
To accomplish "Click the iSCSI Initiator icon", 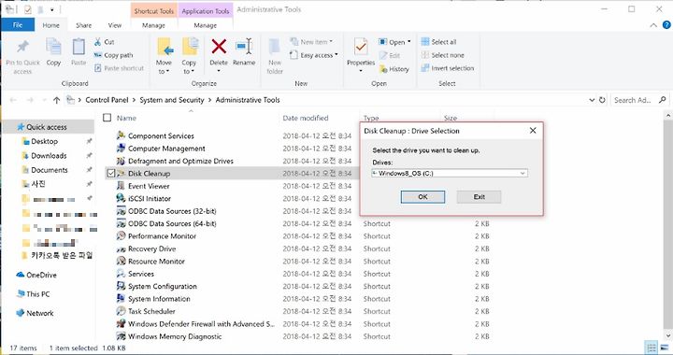I will pyautogui.click(x=121, y=198).
